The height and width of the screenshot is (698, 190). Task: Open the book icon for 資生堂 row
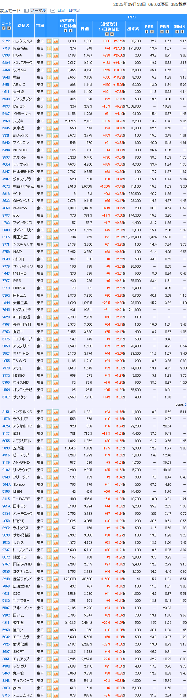pos(49,623)
